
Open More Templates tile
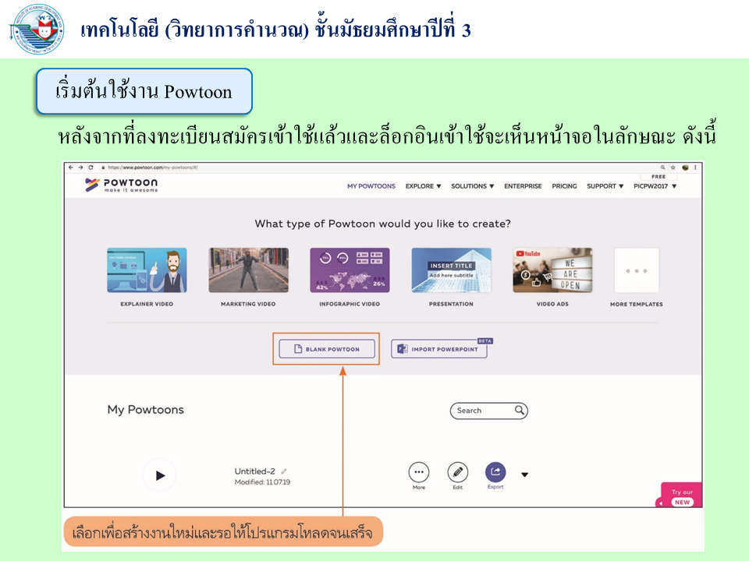point(637,270)
